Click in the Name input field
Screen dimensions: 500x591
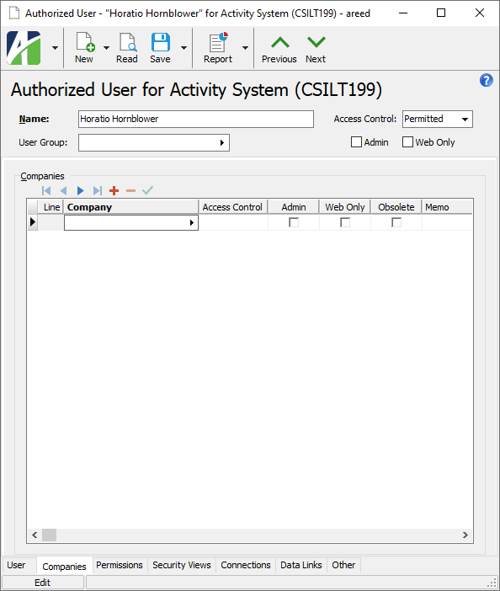196,119
